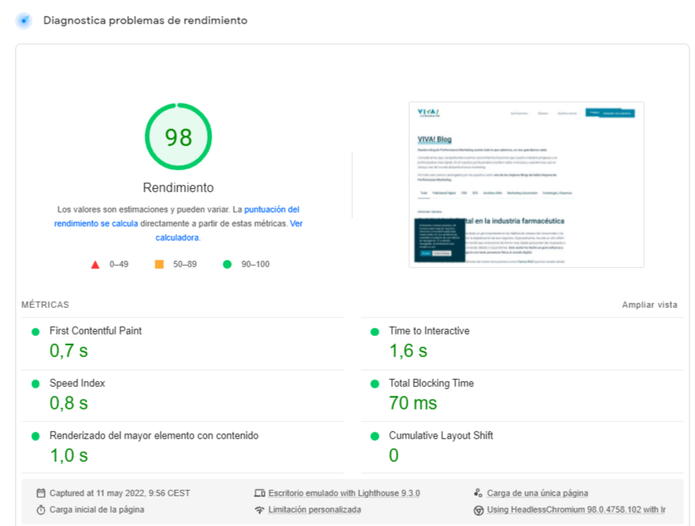The height and width of the screenshot is (526, 695).
Task: Select the 'Speed Index' metric label
Action: pos(77,383)
